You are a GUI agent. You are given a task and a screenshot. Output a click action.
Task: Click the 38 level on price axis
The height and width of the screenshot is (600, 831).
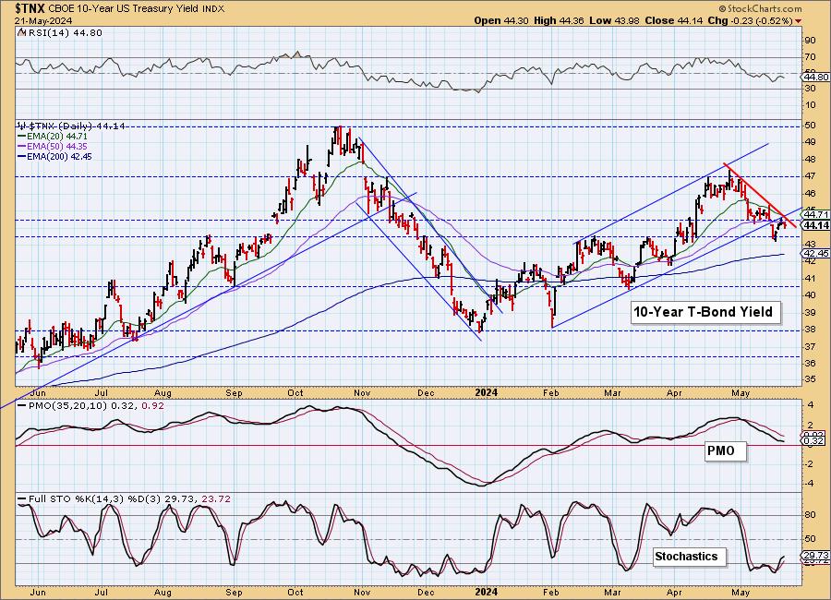click(x=811, y=330)
